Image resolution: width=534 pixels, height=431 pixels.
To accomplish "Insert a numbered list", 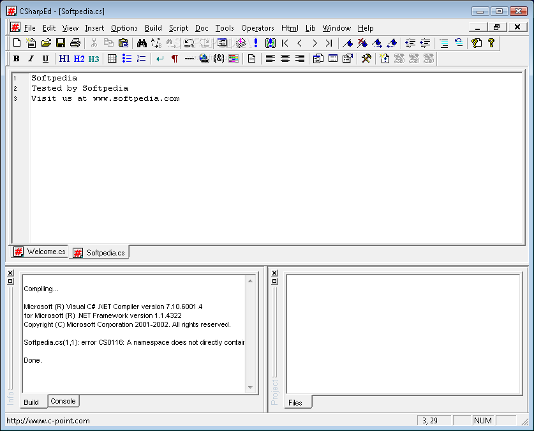I will point(142,59).
